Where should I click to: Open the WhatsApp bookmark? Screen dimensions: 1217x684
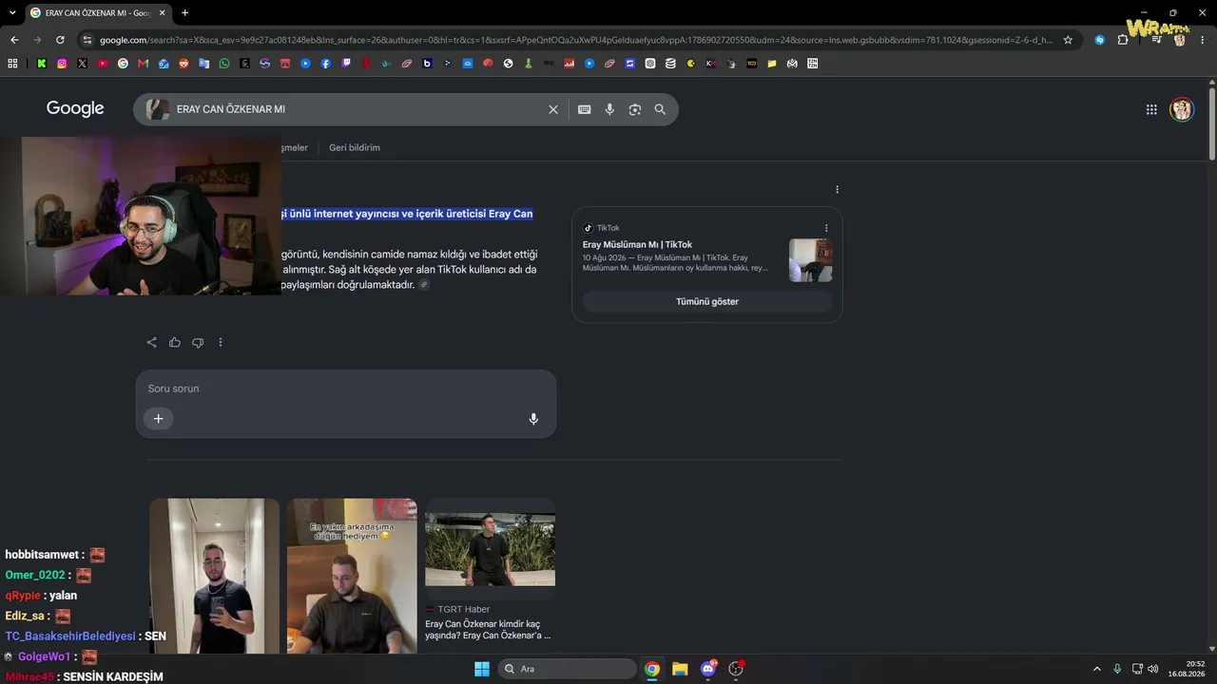[x=224, y=64]
